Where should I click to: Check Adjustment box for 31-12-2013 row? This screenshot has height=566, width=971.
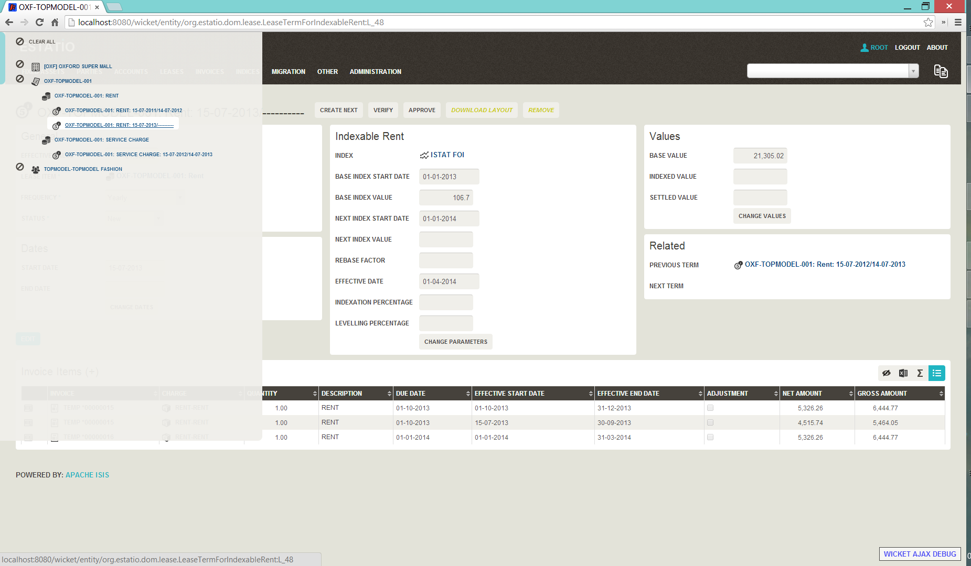tap(710, 408)
